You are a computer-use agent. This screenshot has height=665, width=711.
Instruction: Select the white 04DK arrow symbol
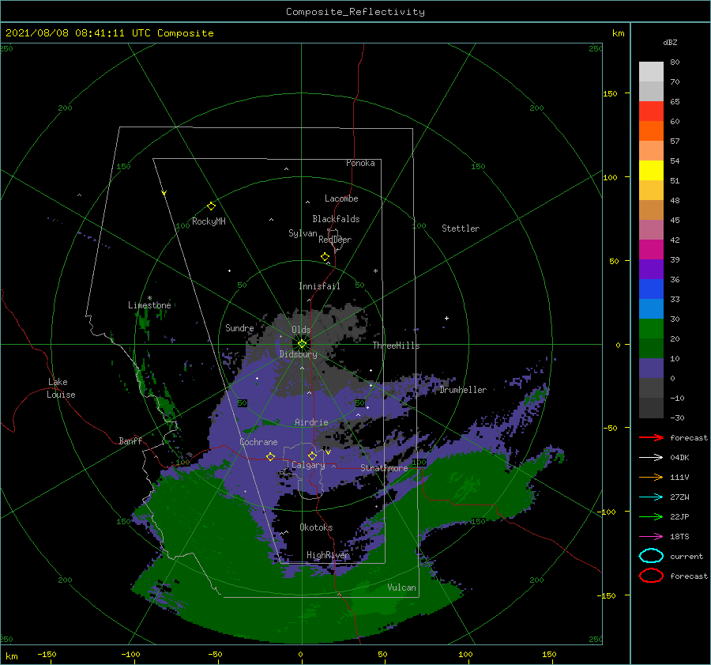click(x=651, y=457)
